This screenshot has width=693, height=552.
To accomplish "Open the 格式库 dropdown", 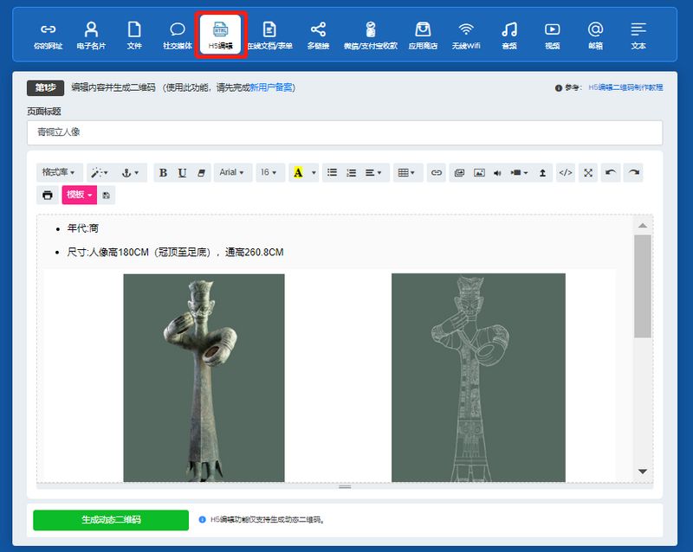I will [x=61, y=173].
